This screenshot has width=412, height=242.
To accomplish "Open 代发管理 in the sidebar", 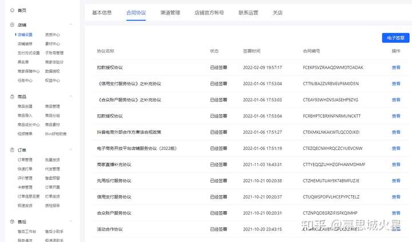I will coord(52,169).
